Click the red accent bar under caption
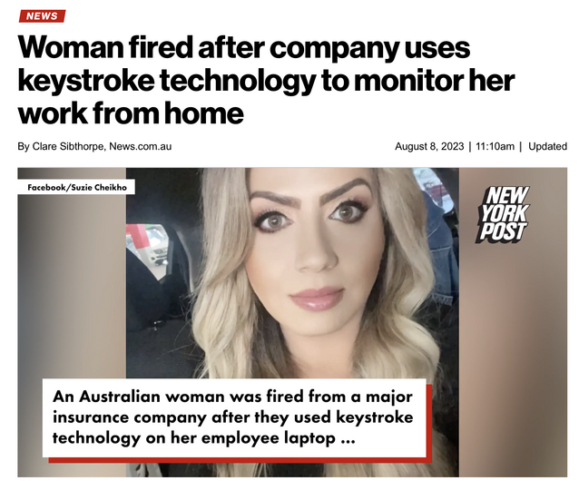This screenshot has width=579, height=490. click(240, 460)
